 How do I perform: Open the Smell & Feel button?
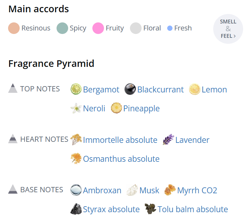(x=228, y=29)
